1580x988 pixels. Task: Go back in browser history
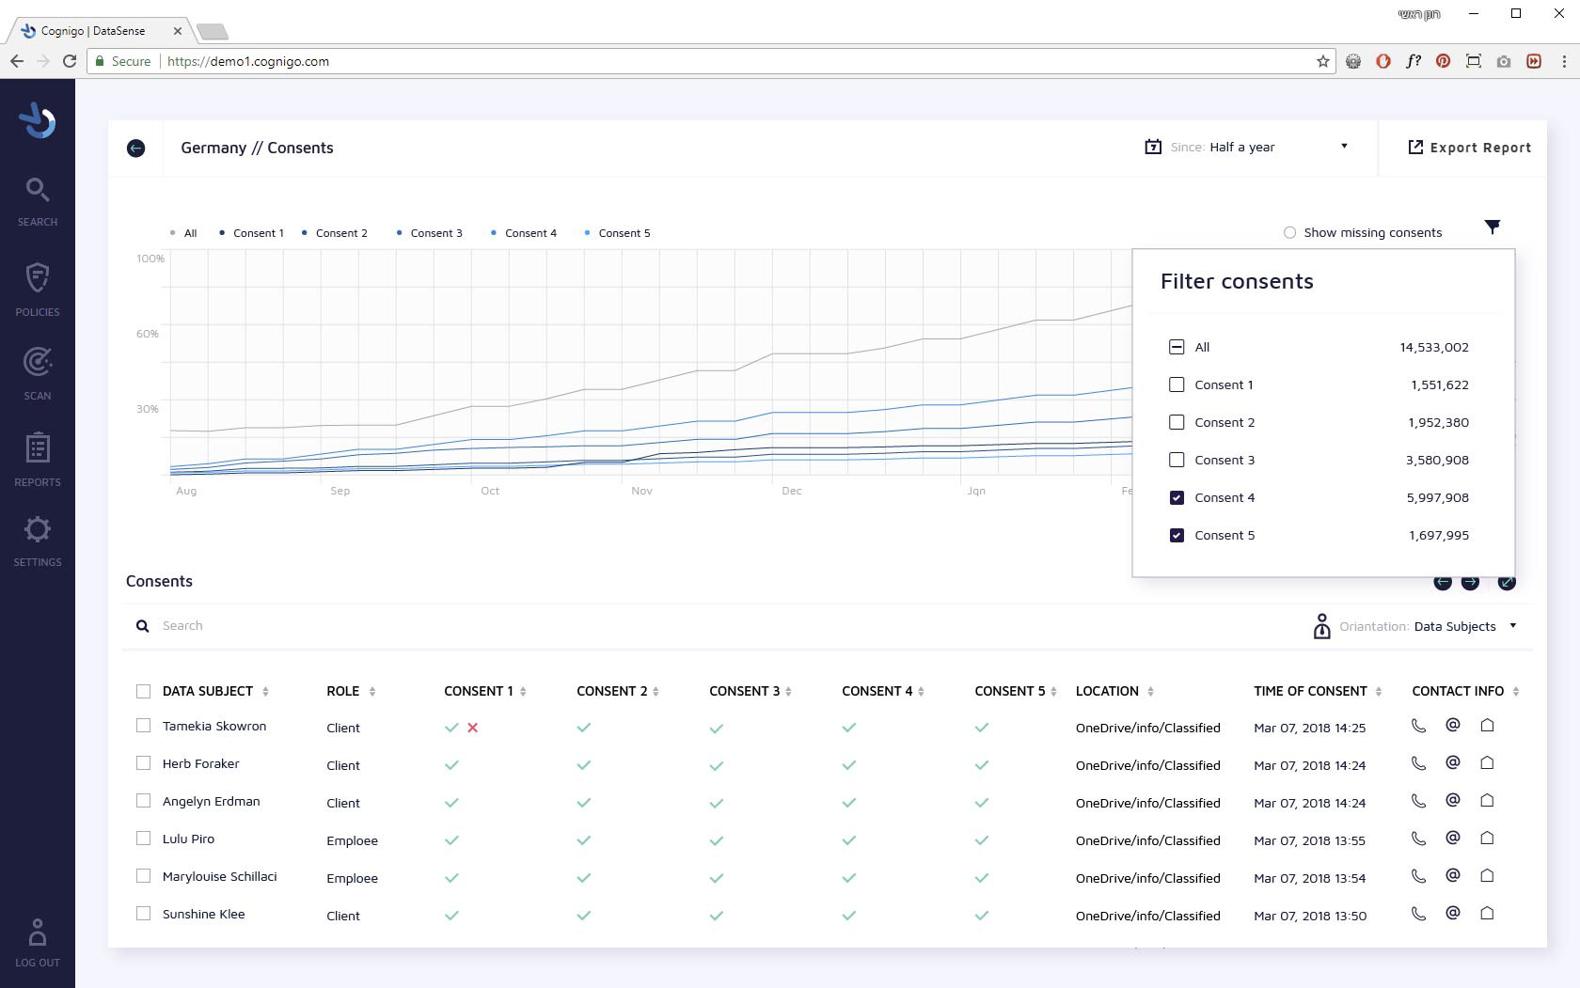pos(17,61)
